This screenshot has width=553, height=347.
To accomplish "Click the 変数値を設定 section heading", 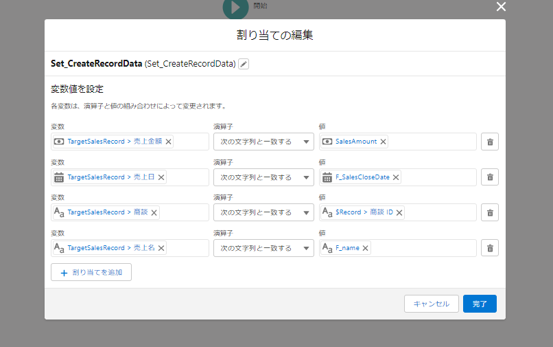I will 78,89.
